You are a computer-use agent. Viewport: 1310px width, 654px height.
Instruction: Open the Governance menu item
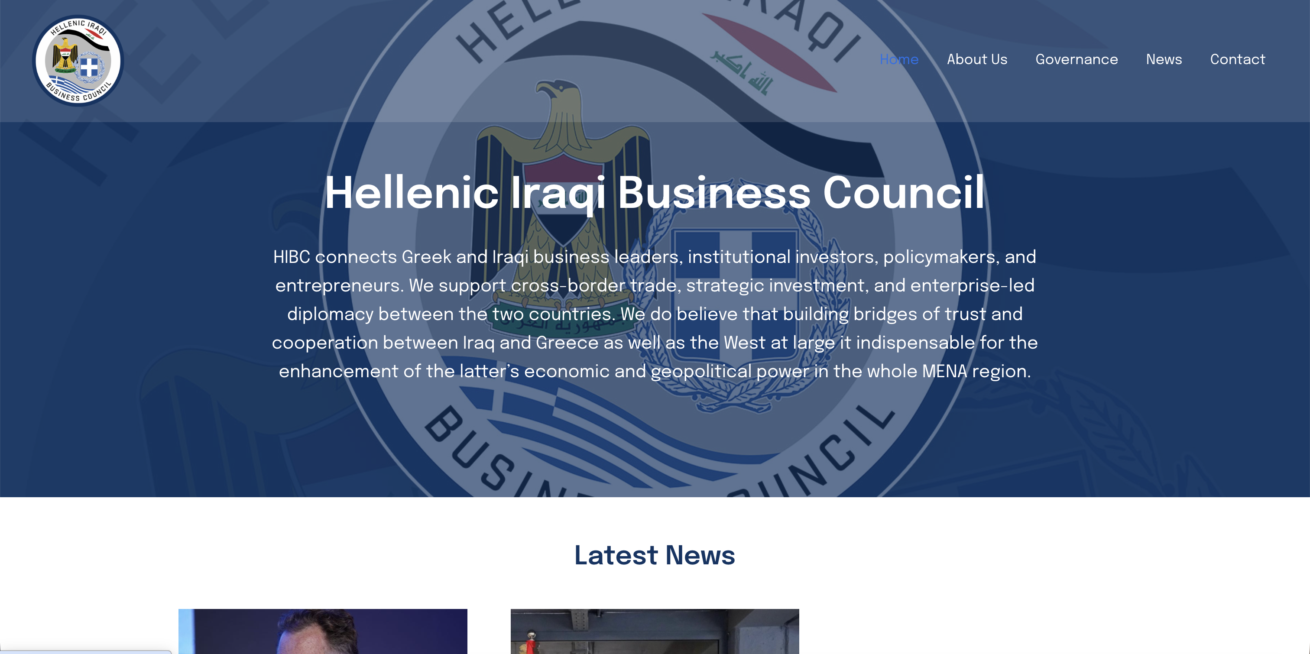(1077, 59)
